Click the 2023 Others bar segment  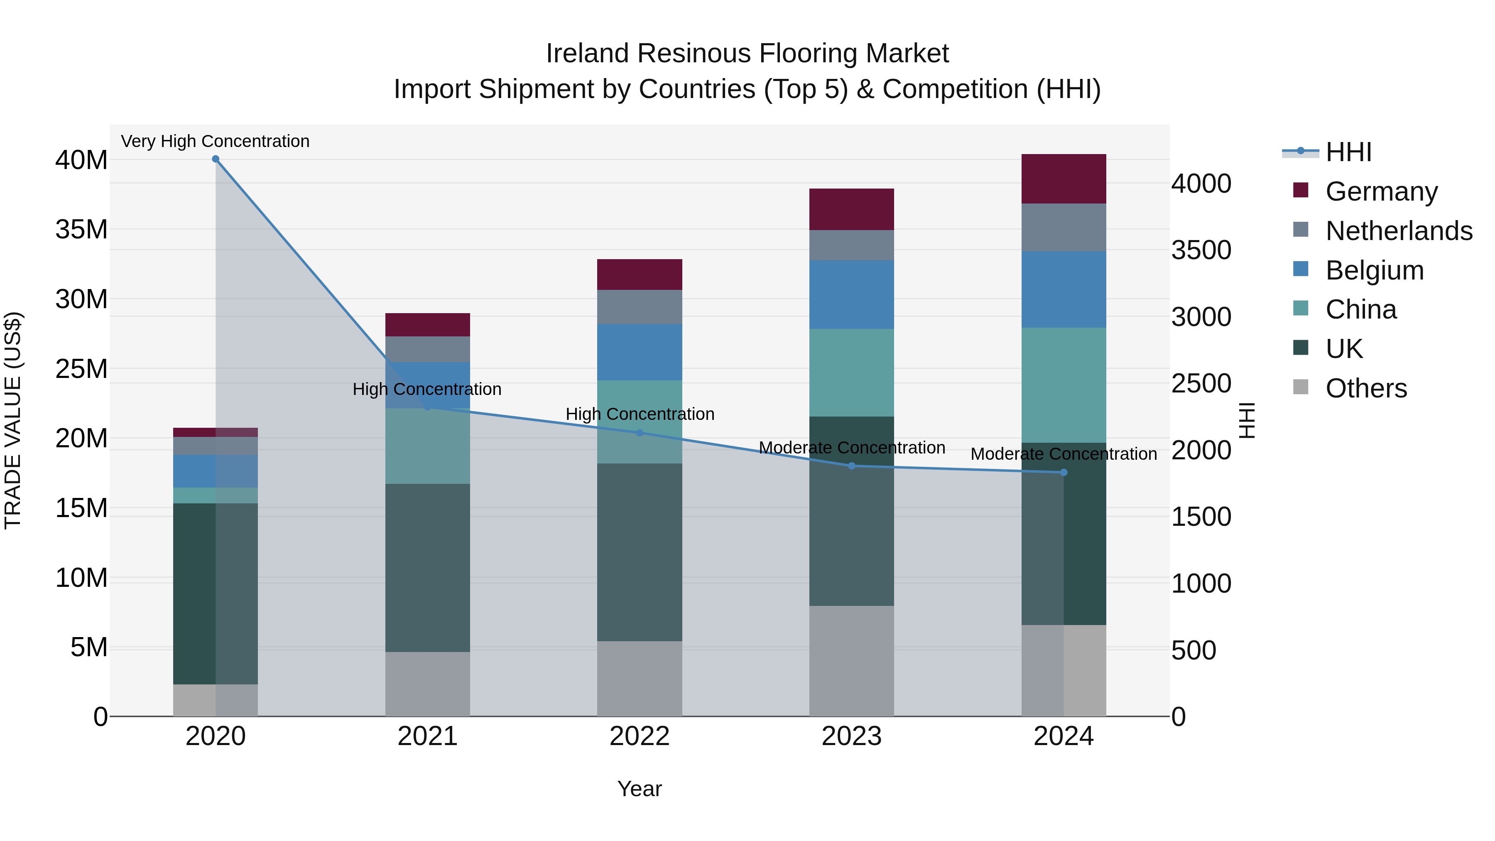pos(852,661)
